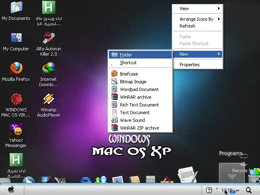Click the Programs label on desktop
Image resolution: width=260 pixels, height=195 pixels.
(x=231, y=153)
